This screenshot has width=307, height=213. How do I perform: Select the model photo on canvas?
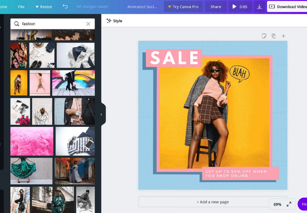[x=214, y=113]
